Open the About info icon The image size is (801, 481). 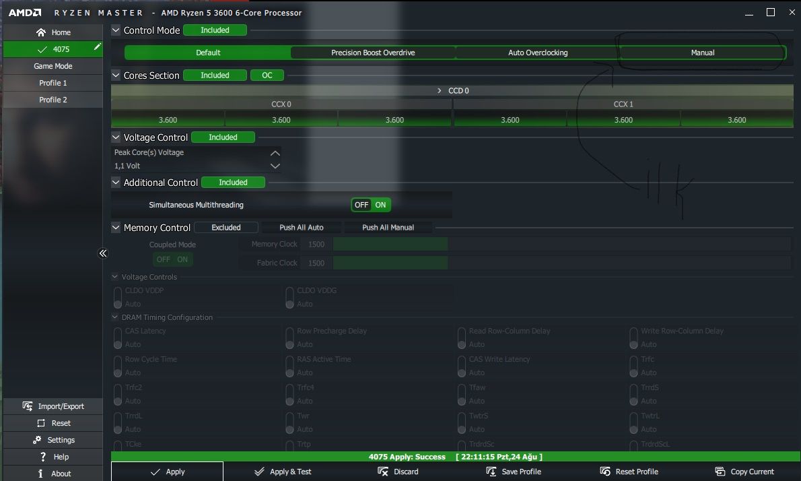pos(41,474)
